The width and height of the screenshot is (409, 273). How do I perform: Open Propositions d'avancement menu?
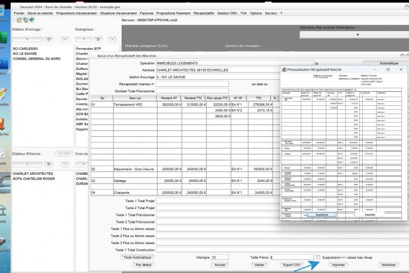coord(76,13)
